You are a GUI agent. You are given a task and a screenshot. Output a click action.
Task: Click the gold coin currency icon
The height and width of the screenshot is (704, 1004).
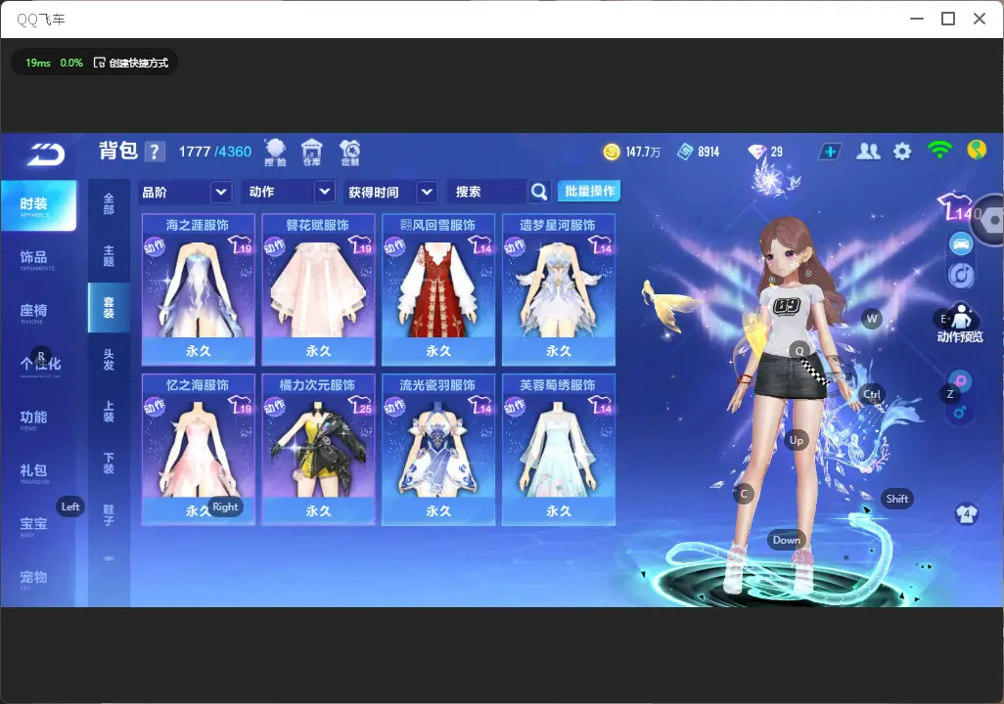tap(612, 152)
